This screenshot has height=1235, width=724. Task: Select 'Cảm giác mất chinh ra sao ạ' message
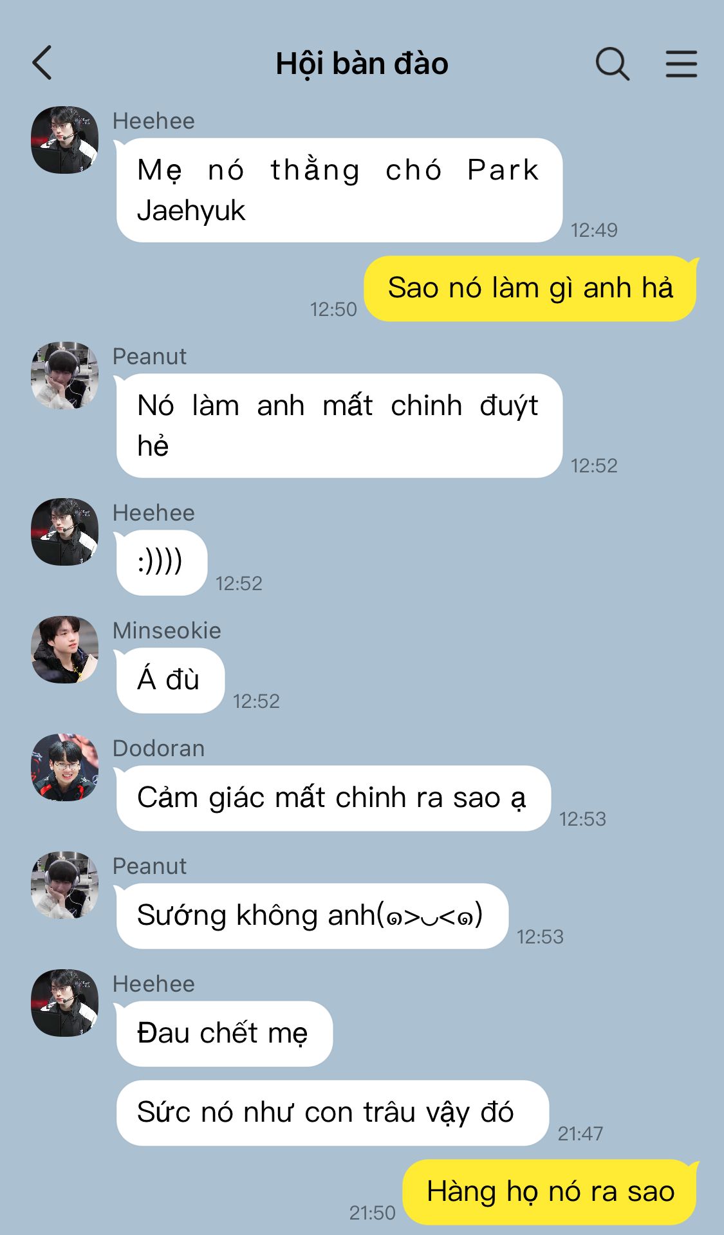click(333, 798)
